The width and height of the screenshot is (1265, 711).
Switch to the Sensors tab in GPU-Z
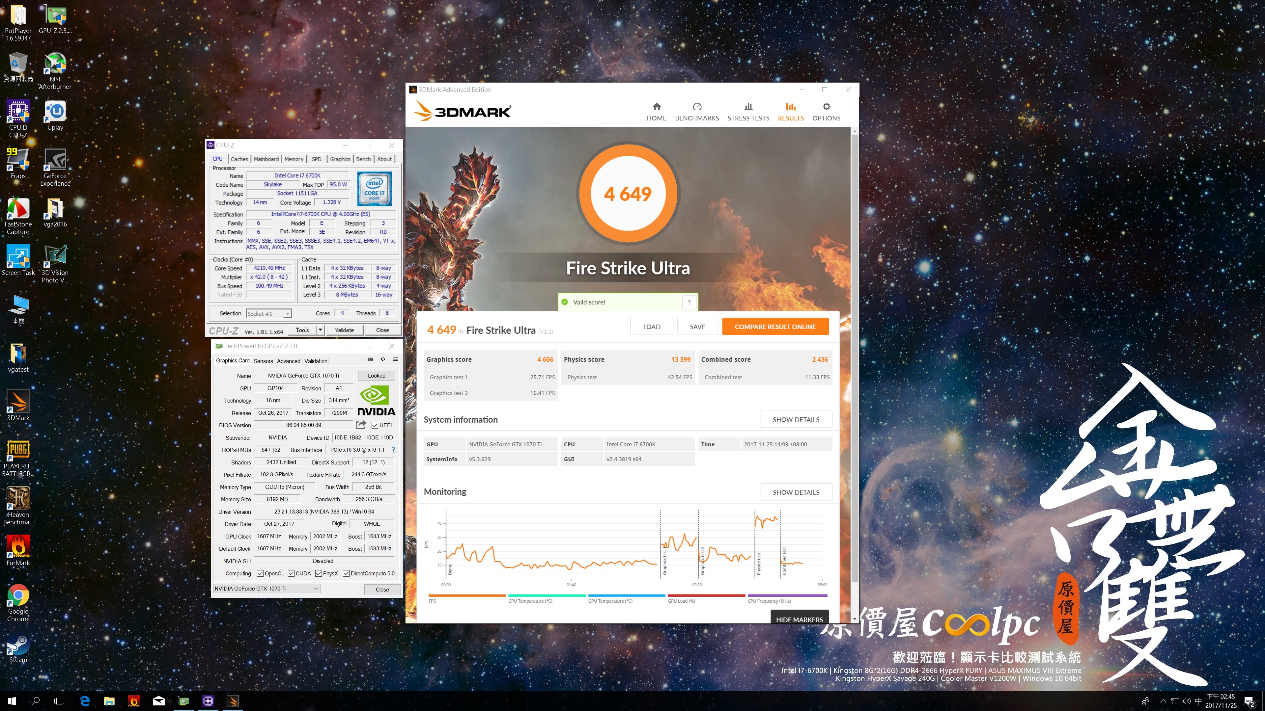point(263,361)
